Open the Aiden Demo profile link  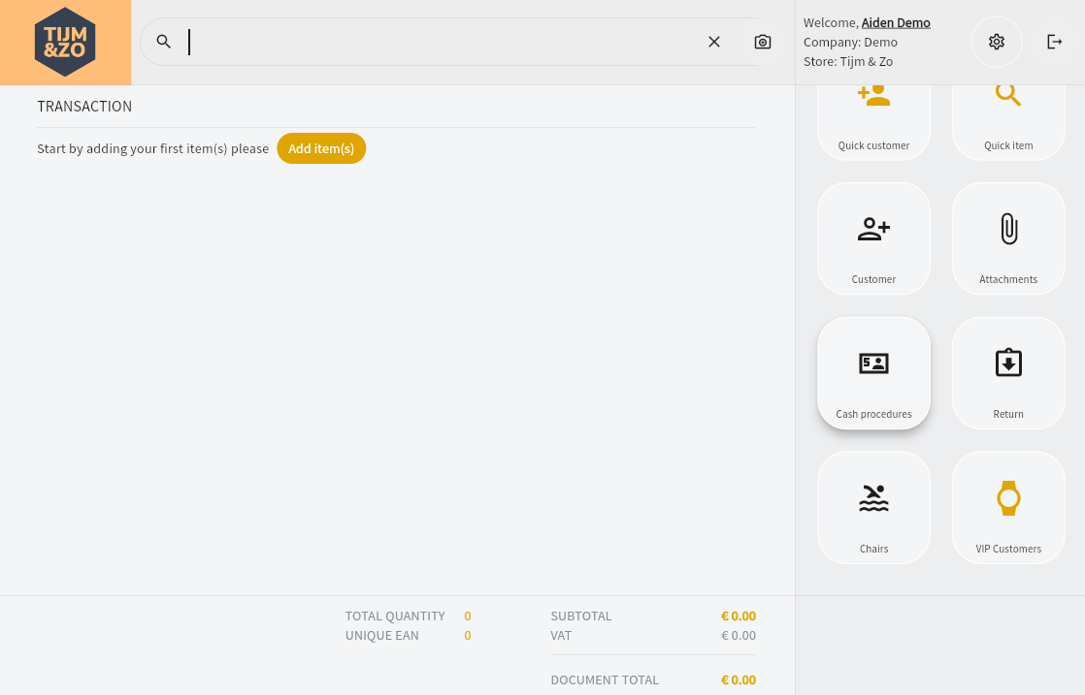tap(896, 22)
